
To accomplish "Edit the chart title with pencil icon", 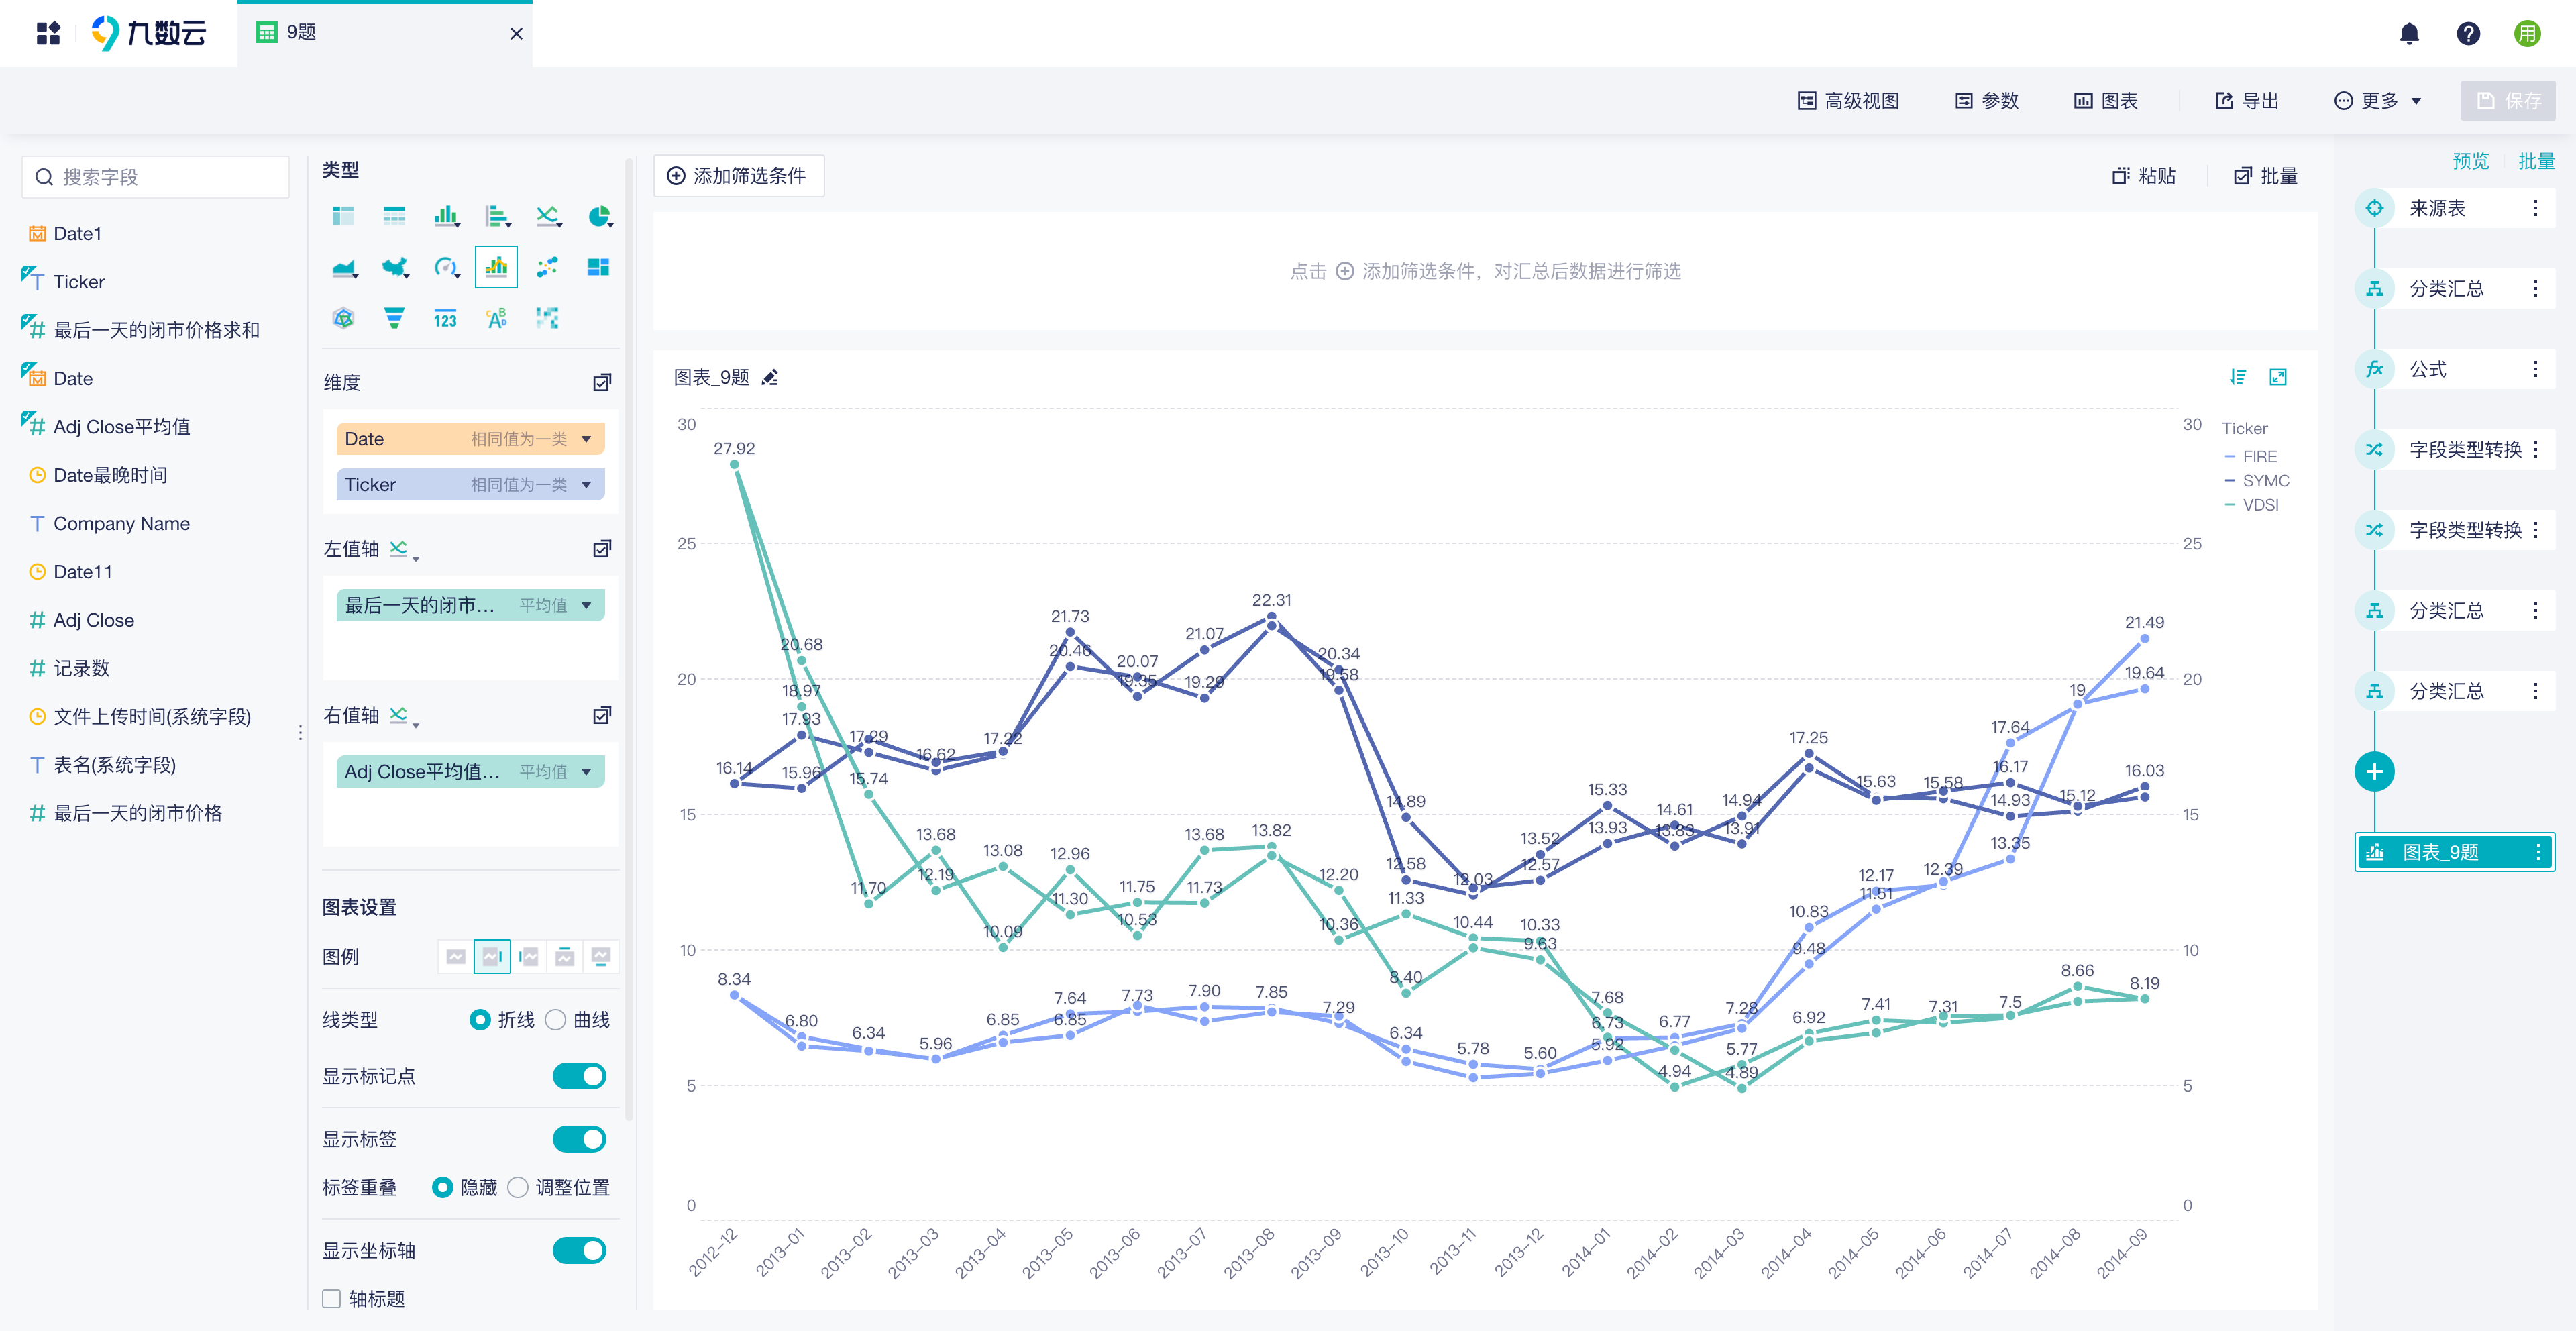I will (x=770, y=377).
